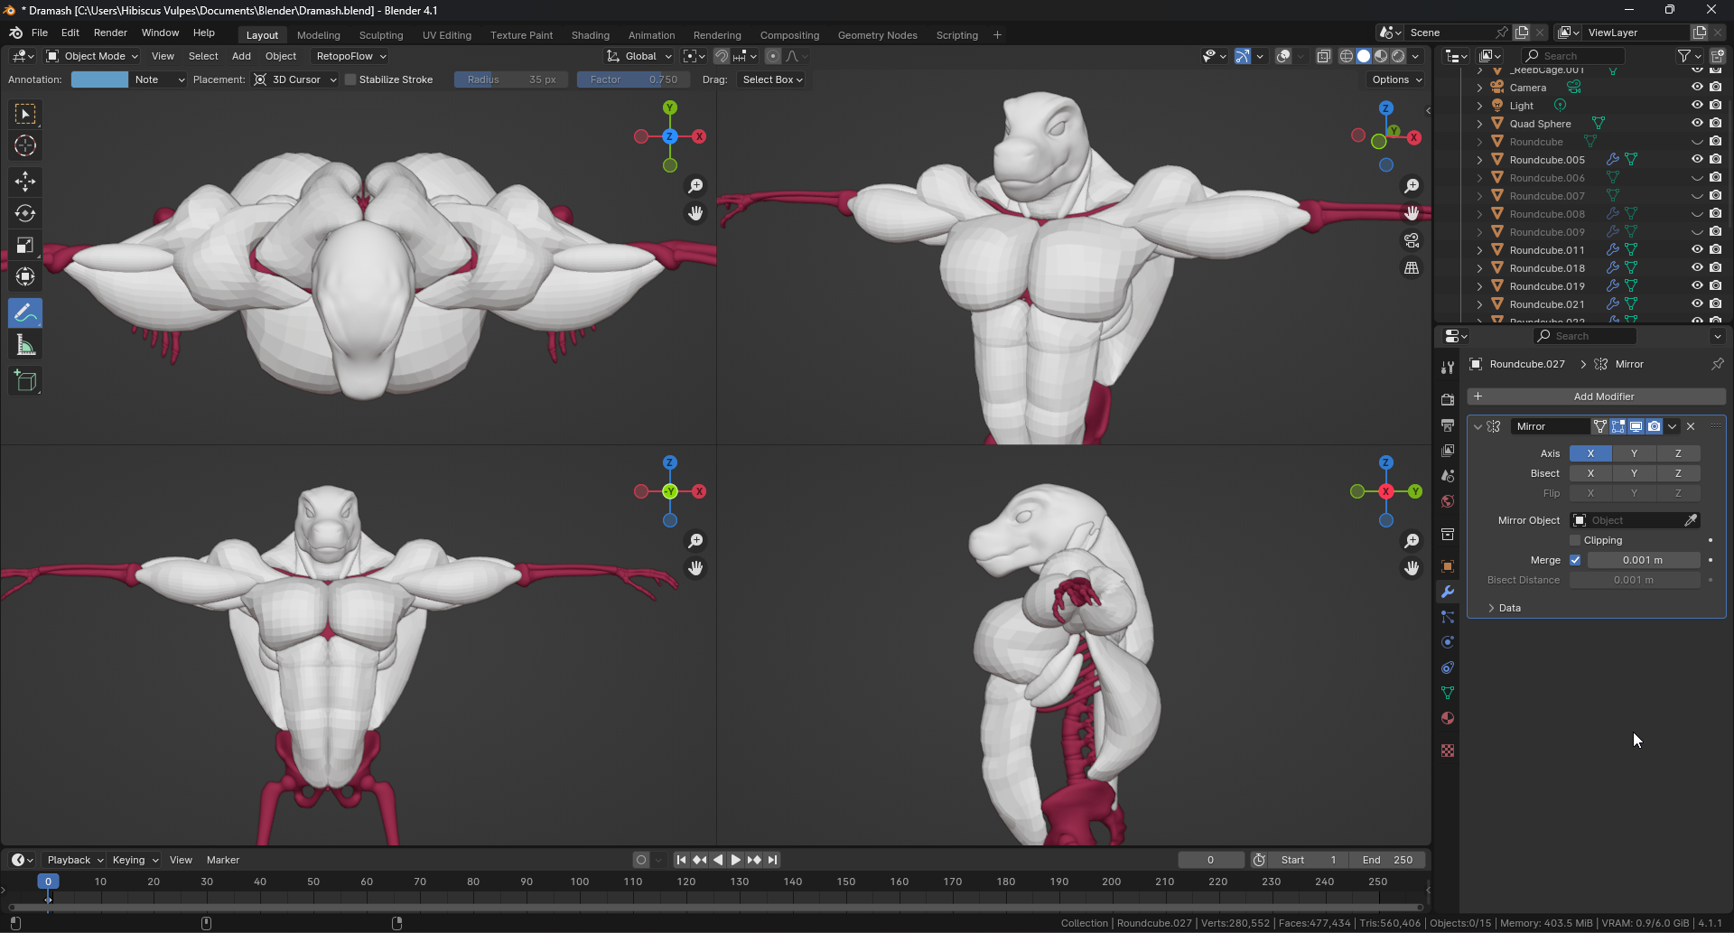Screen dimensions: 1734x933
Task: Open the Drag Select Box dropdown
Action: (x=771, y=79)
